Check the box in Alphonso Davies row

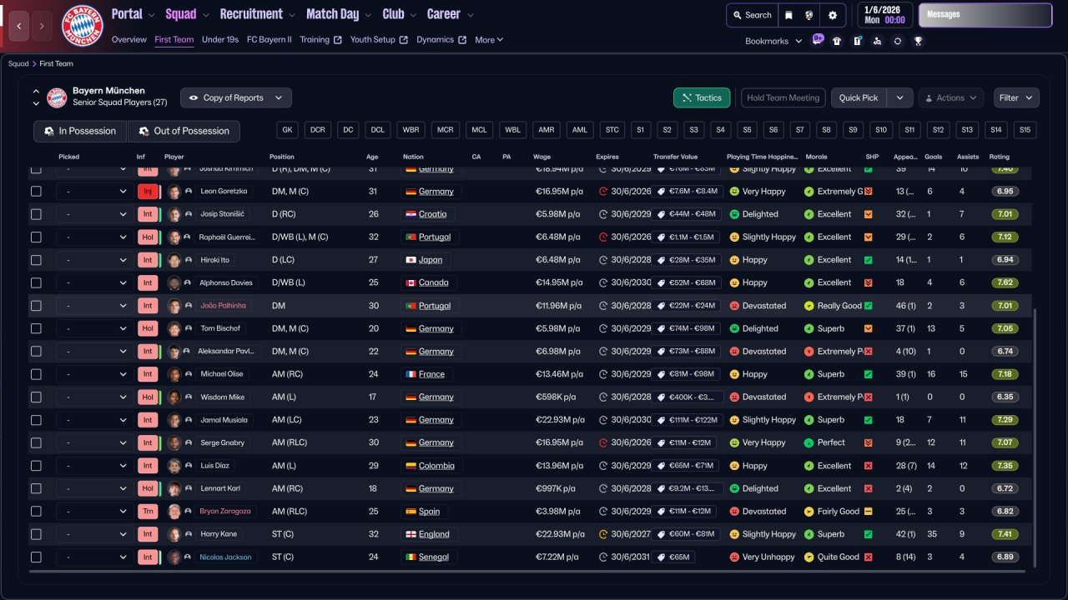pyautogui.click(x=36, y=282)
